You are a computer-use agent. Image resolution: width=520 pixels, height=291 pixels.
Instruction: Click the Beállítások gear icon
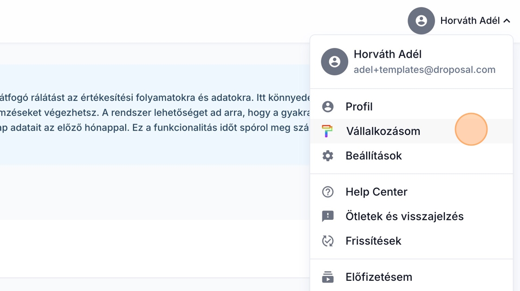coord(328,156)
